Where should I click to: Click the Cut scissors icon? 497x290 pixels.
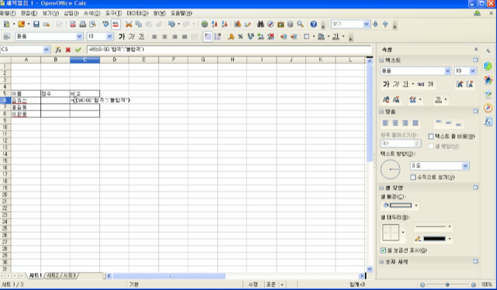[x=129, y=24]
